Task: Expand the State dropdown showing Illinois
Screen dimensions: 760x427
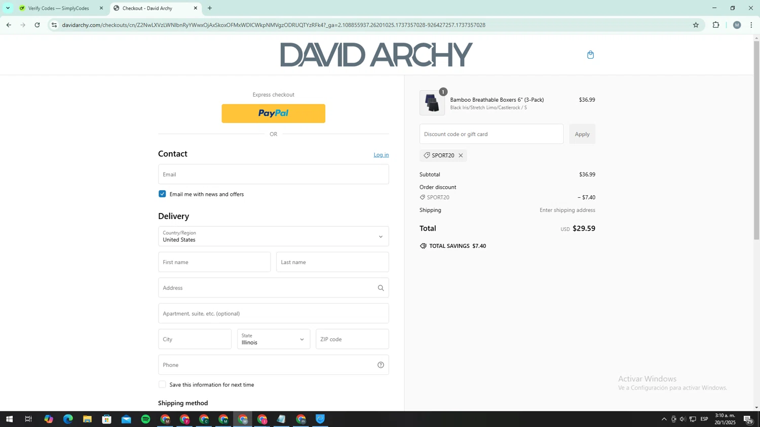Action: (x=274, y=339)
